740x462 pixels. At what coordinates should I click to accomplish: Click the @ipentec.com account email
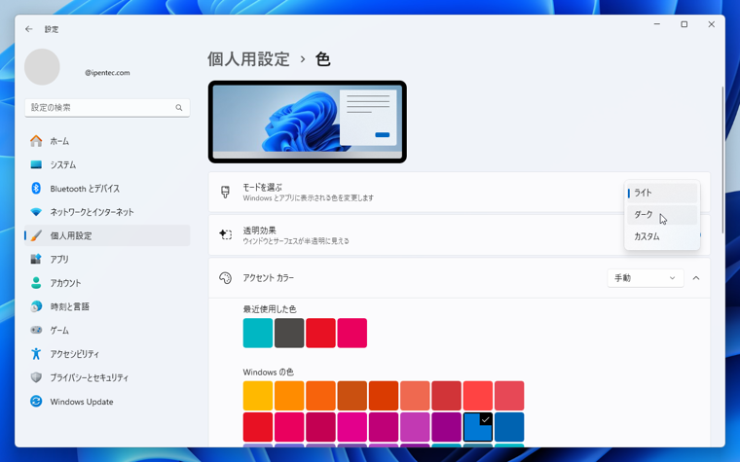(x=107, y=73)
